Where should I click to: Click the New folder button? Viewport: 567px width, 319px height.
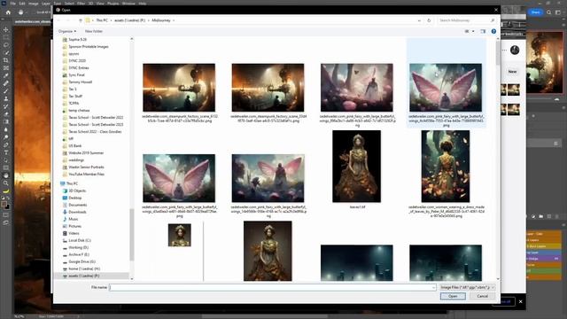coord(94,32)
